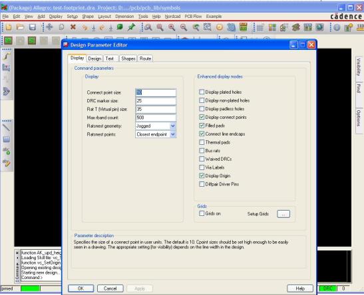
Task: Click the Open folder toolbar icon
Action: point(21,27)
